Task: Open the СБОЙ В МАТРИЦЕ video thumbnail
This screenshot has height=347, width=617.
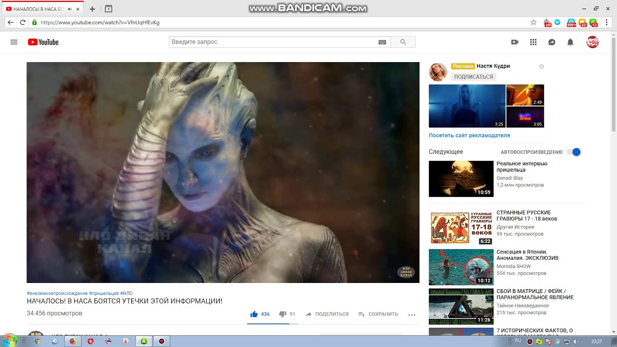Action: pyautogui.click(x=461, y=307)
